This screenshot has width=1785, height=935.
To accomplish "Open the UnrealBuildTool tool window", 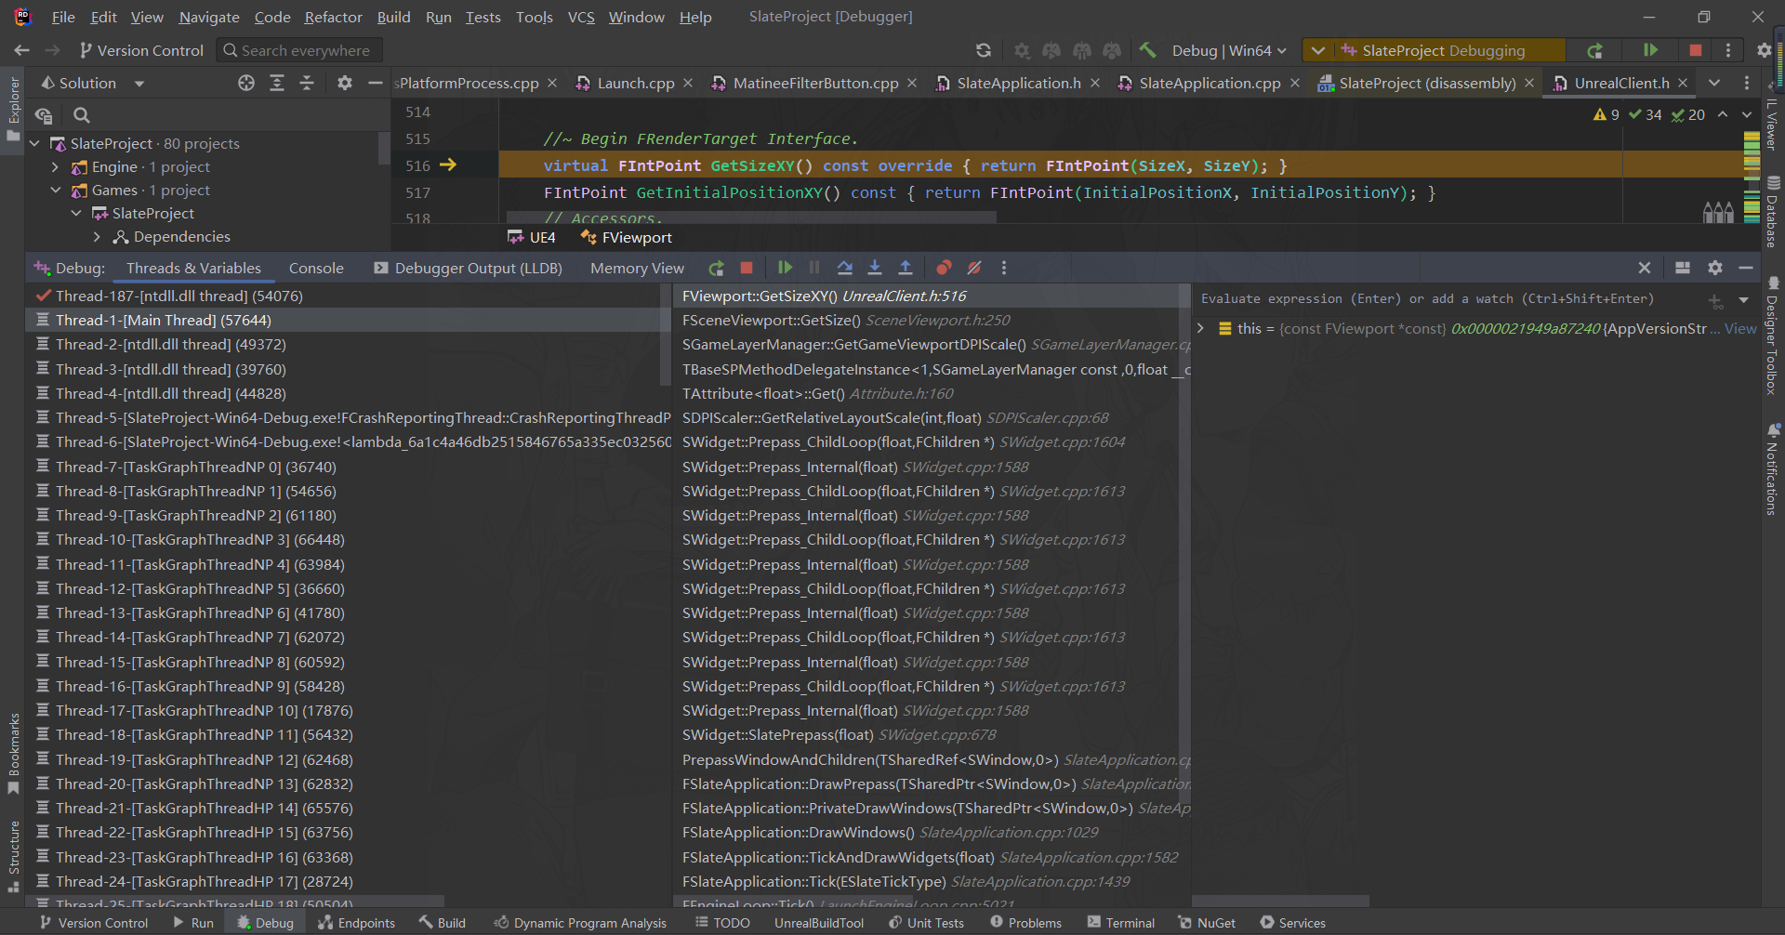I will coord(819,923).
